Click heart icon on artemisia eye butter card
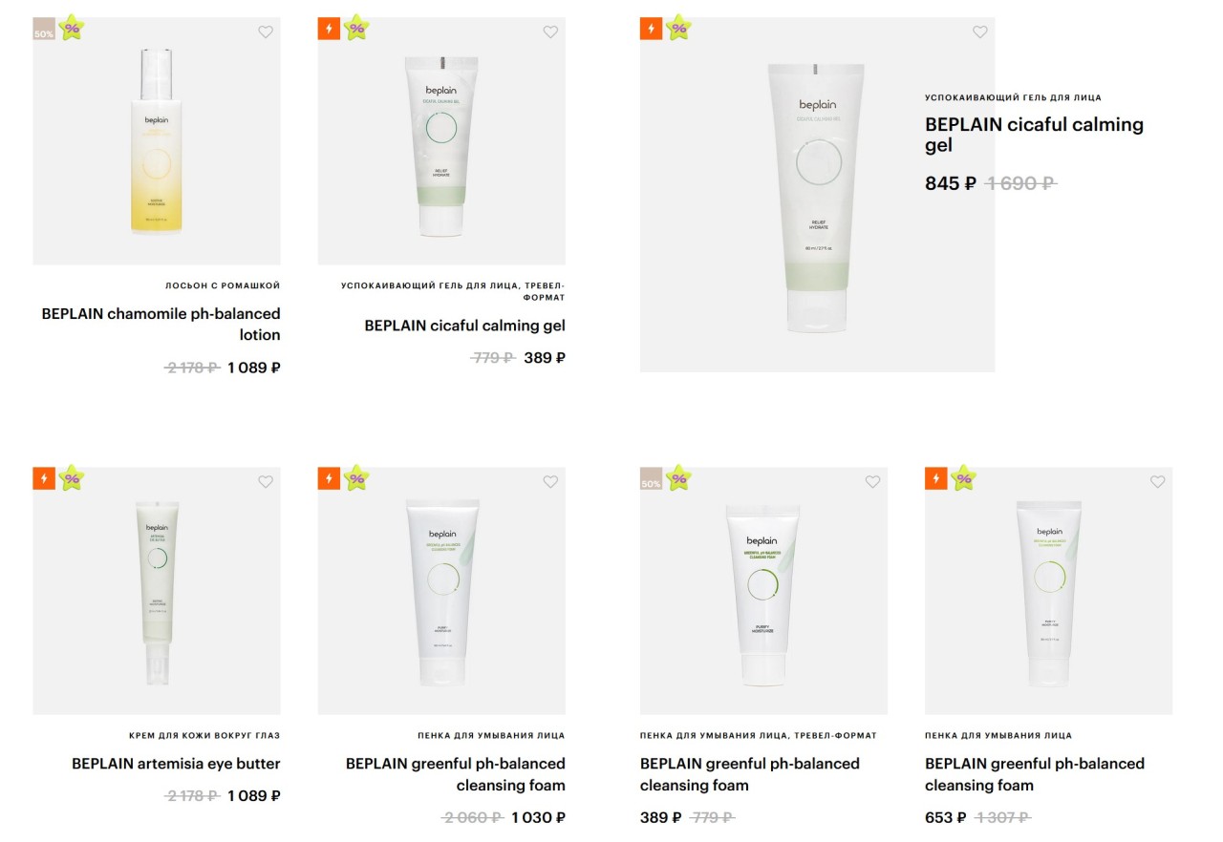 tap(266, 481)
